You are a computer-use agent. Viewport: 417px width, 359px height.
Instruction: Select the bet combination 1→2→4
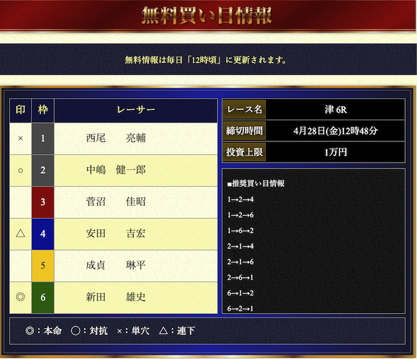[240, 200]
